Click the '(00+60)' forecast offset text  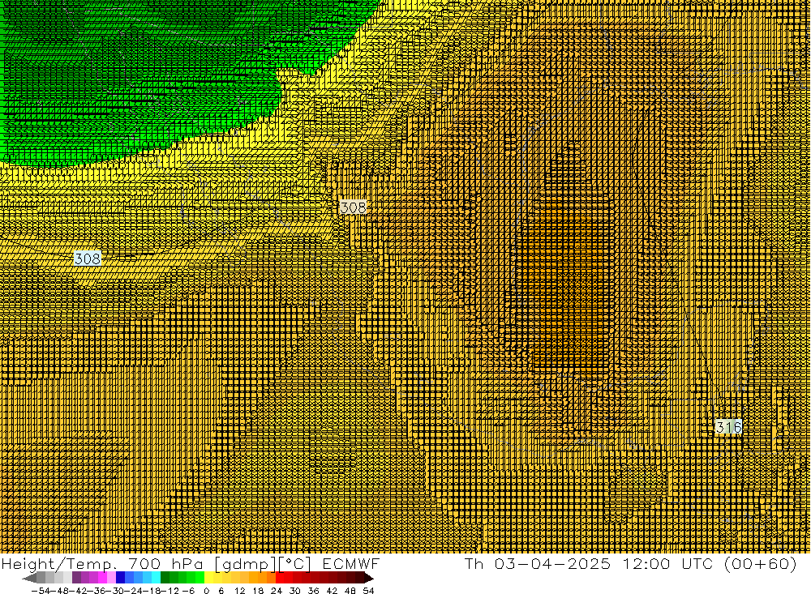(x=761, y=563)
